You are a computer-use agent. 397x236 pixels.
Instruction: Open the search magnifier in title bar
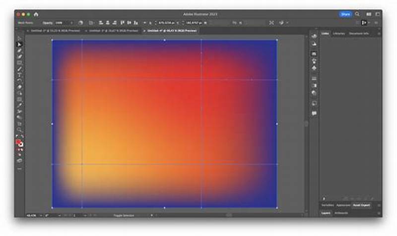tap(357, 14)
